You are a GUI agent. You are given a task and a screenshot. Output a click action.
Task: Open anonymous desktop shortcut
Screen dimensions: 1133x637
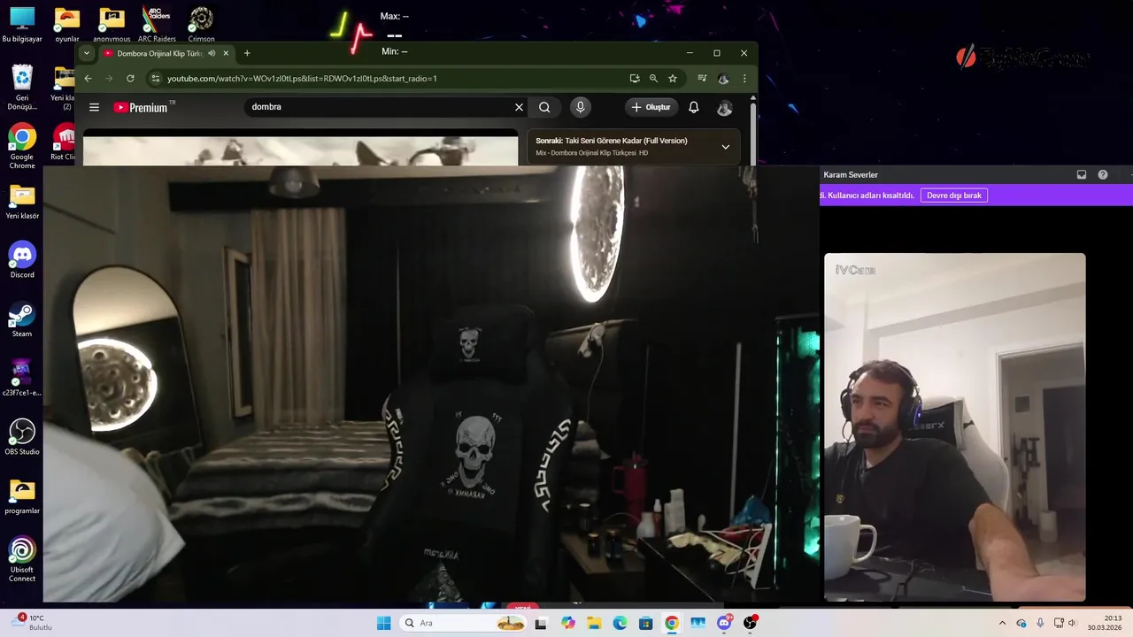(x=112, y=25)
